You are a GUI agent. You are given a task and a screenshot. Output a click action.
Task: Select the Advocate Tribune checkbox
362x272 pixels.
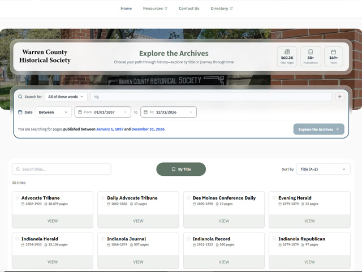(17, 198)
